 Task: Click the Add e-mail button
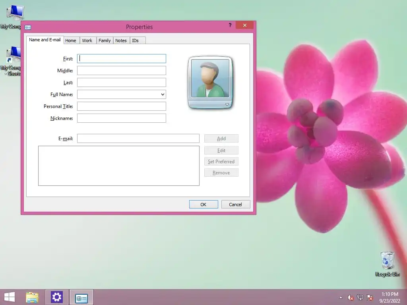221,139
